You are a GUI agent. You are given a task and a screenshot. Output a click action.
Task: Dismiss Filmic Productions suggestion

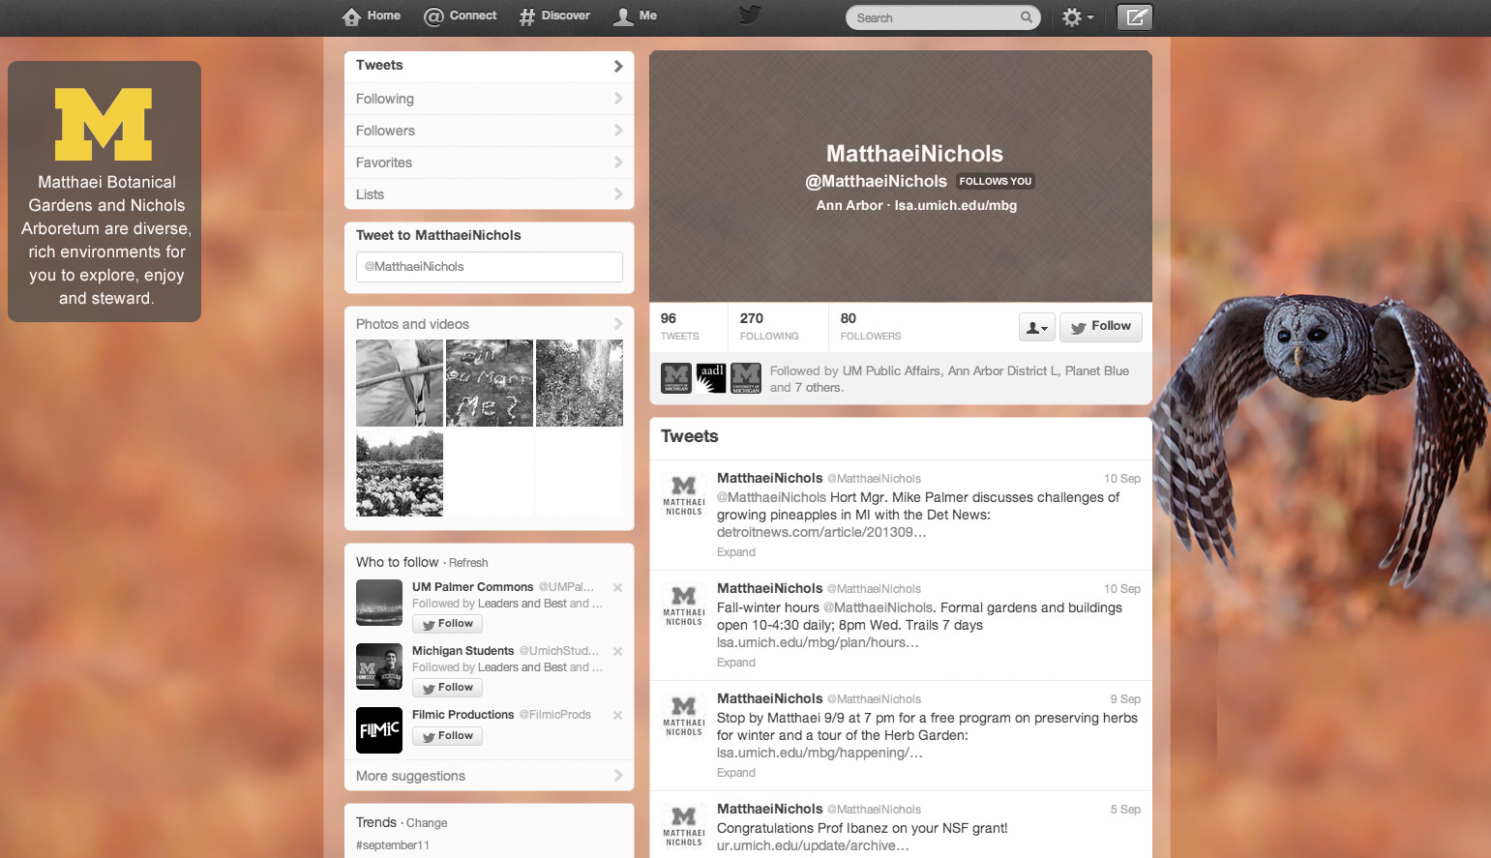(617, 715)
